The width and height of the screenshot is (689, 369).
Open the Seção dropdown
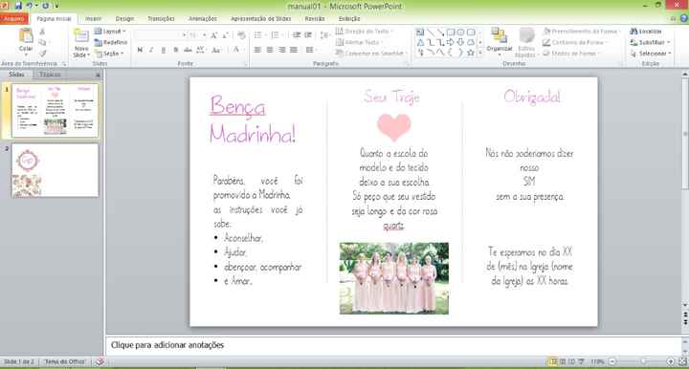[109, 54]
